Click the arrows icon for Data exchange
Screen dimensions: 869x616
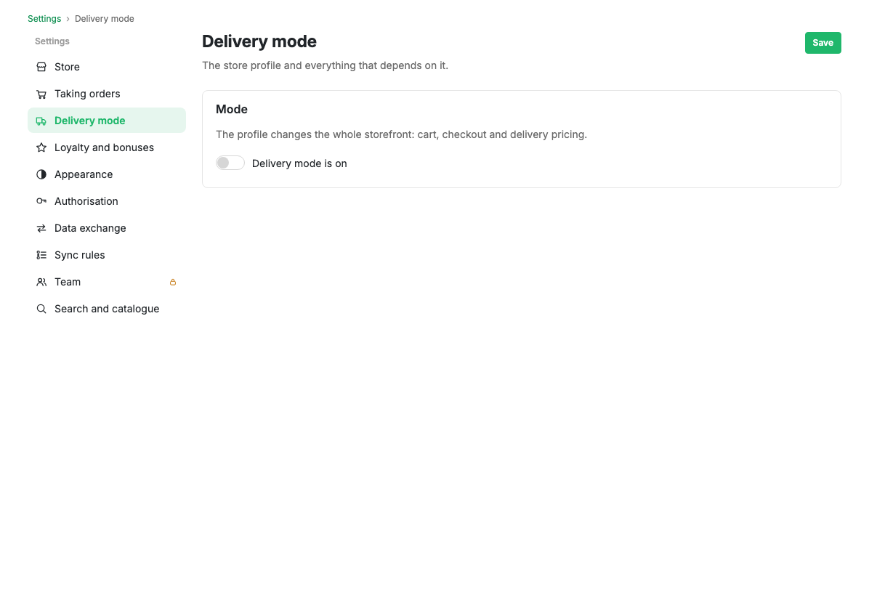point(41,228)
